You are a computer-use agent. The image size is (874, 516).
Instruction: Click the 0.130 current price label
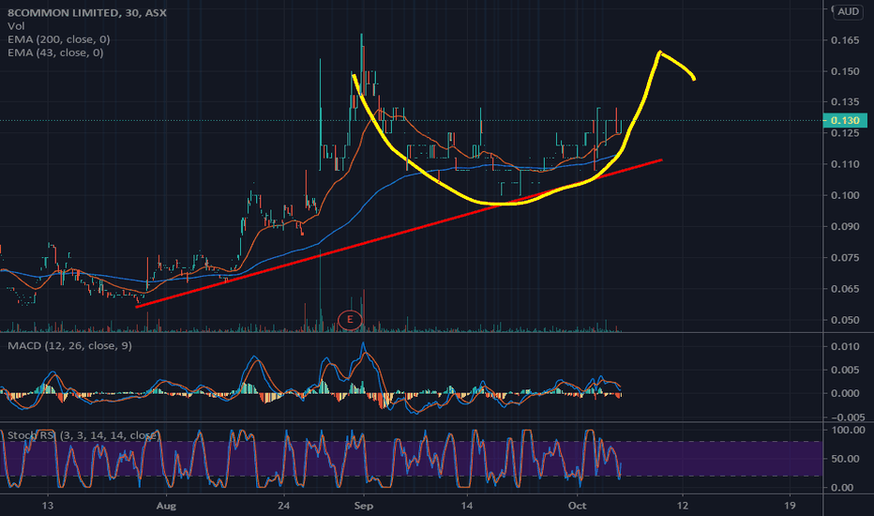pos(844,120)
